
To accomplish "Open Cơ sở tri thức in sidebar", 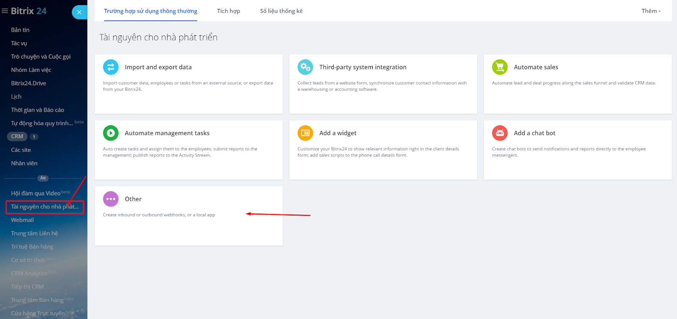I will click(28, 260).
